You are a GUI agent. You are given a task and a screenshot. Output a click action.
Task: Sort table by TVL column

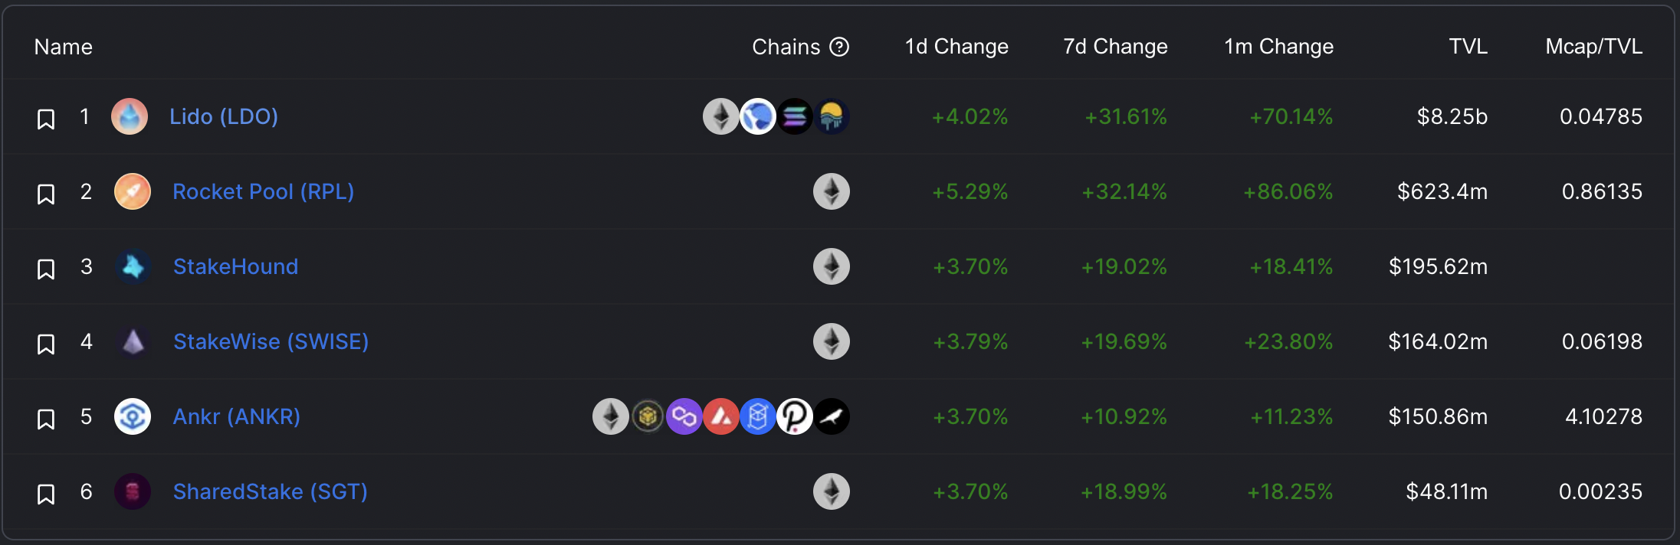(x=1468, y=47)
